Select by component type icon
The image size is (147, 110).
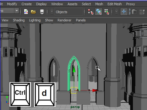[107, 12]
